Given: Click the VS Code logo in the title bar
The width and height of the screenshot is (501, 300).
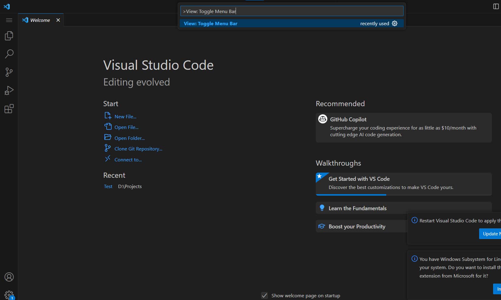Looking at the screenshot, I should [x=7, y=6].
